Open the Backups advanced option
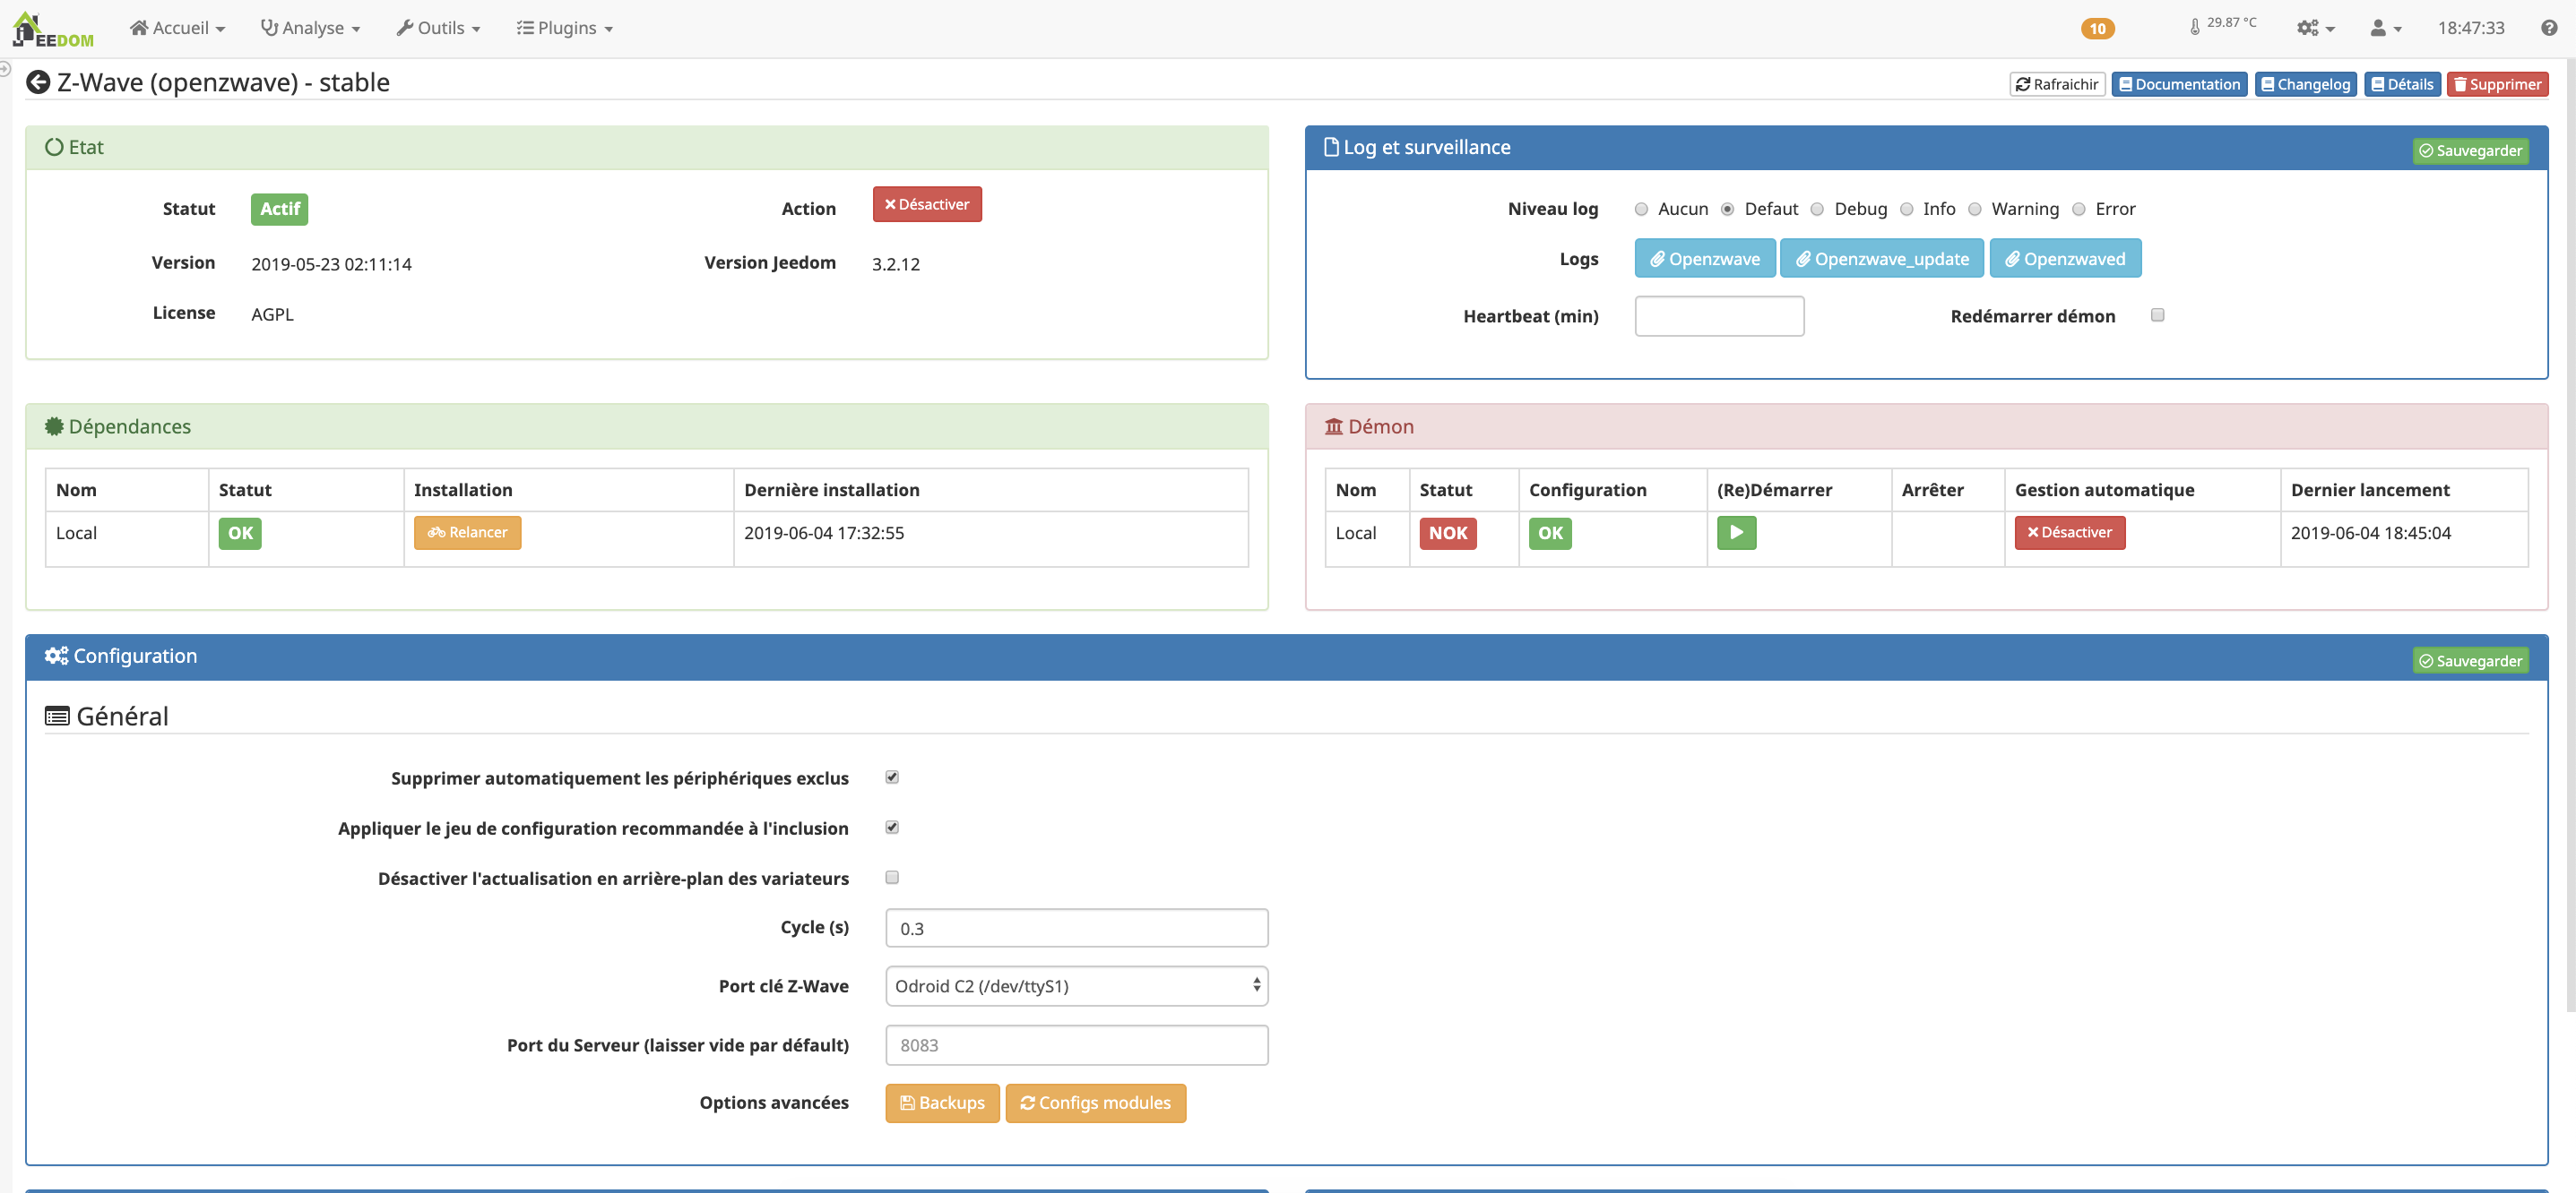This screenshot has width=2576, height=1193. (x=942, y=1103)
